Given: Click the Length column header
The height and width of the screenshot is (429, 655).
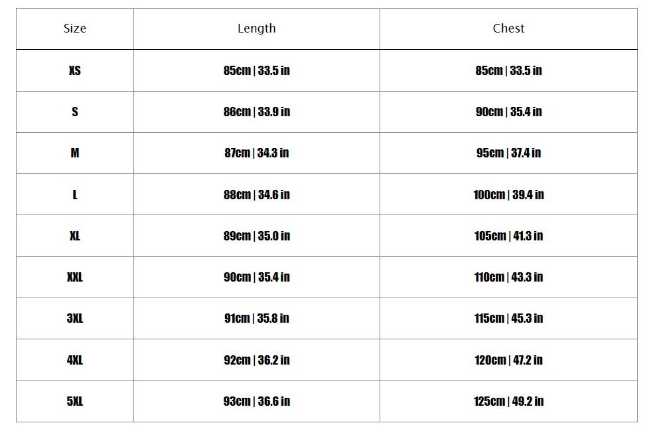Looking at the screenshot, I should (x=257, y=29).
